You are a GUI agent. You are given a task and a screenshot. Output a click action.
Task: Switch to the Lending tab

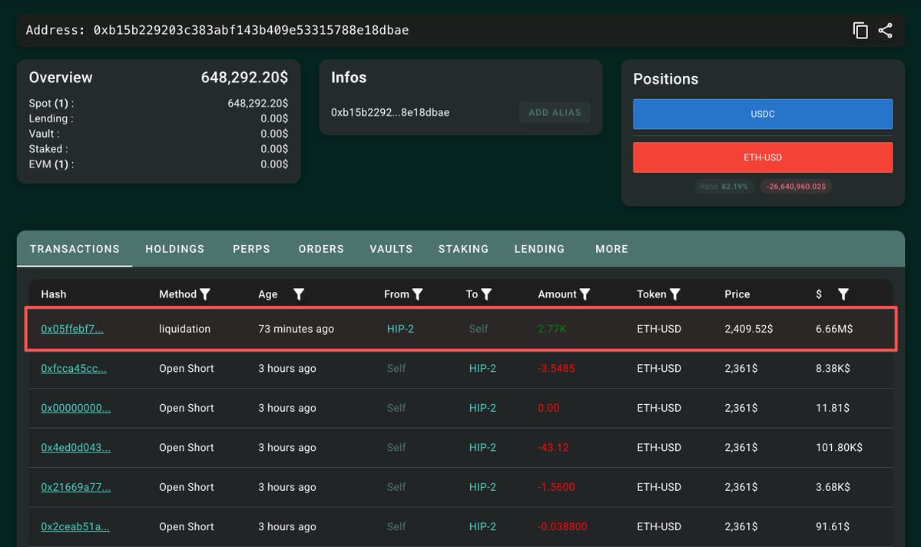point(539,249)
